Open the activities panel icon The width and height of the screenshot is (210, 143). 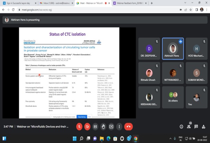203,127
